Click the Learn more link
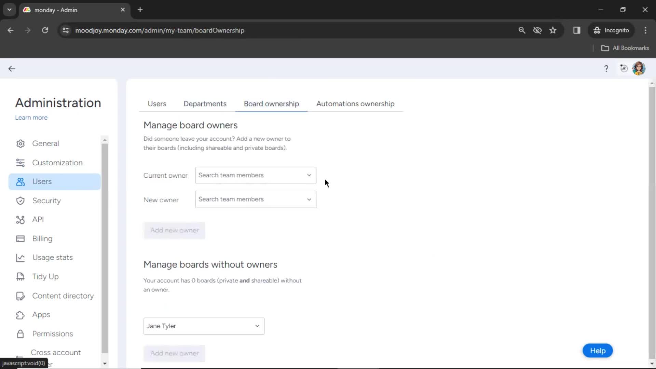Image resolution: width=656 pixels, height=369 pixels. pyautogui.click(x=31, y=117)
